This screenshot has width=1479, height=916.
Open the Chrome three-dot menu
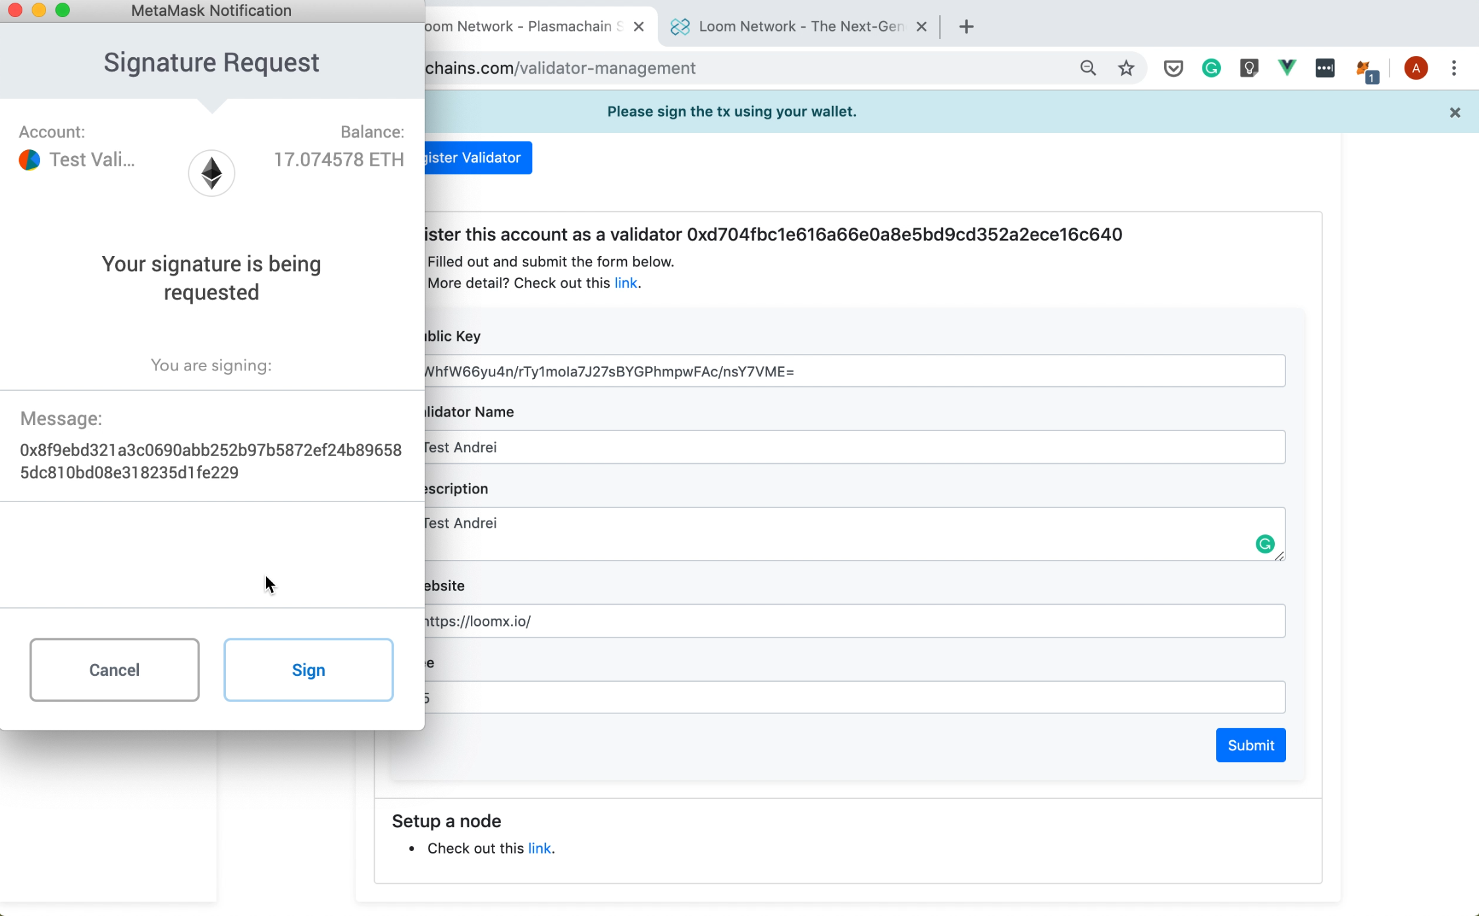pos(1454,68)
